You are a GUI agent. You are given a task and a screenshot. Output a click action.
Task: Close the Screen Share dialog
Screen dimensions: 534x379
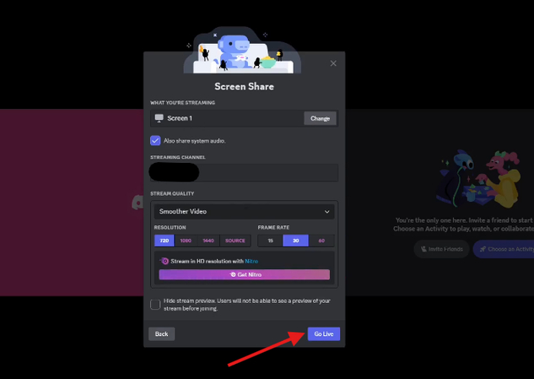[x=333, y=63]
